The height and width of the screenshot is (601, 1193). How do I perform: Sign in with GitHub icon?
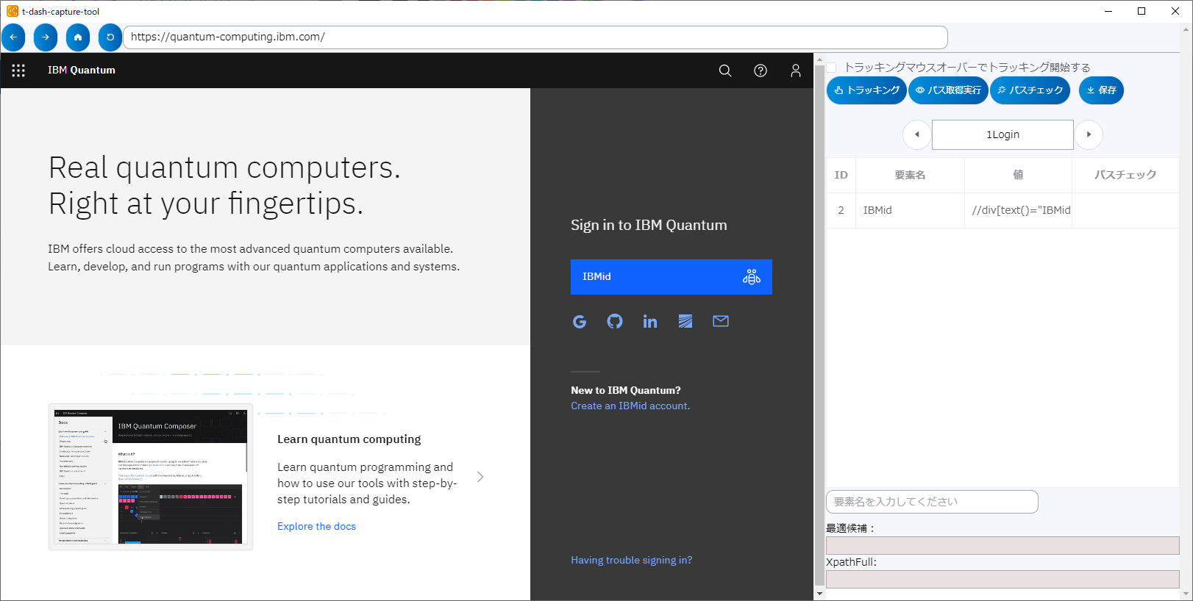point(615,321)
